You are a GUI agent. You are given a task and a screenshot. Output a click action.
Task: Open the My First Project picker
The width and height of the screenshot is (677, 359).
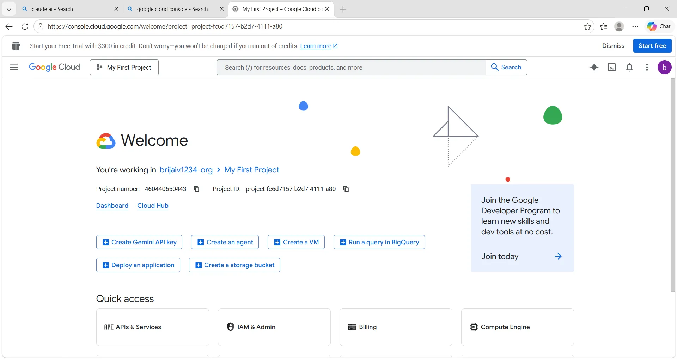tap(124, 67)
